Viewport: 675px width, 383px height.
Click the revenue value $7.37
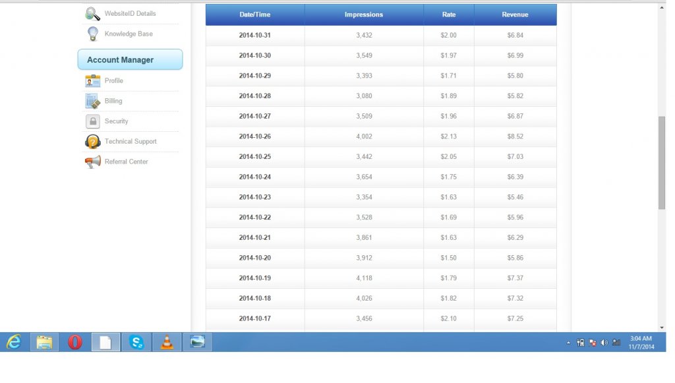pos(515,278)
